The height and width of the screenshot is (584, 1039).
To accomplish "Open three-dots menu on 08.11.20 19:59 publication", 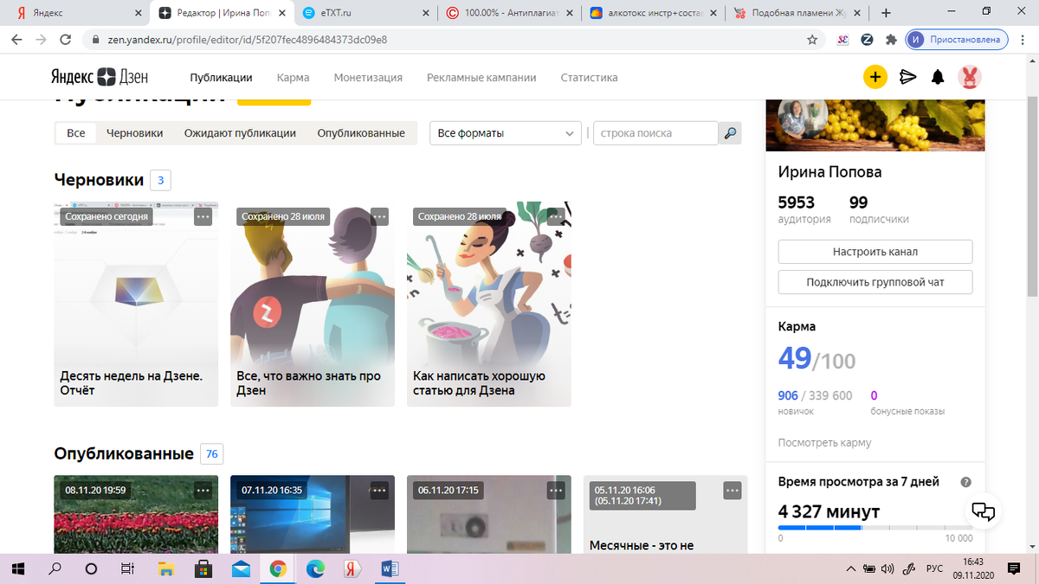I will [x=203, y=490].
